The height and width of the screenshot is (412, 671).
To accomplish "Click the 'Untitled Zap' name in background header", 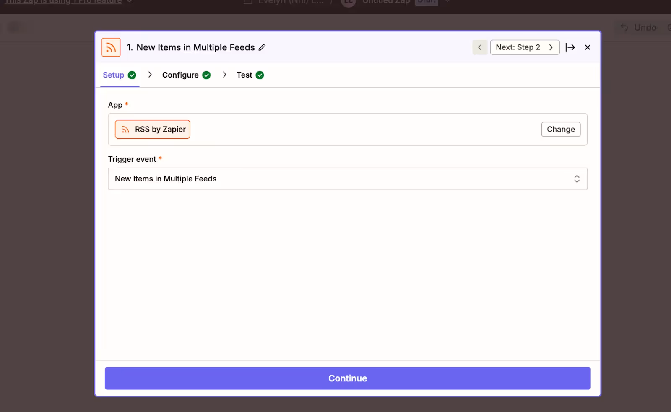I will pos(386,2).
